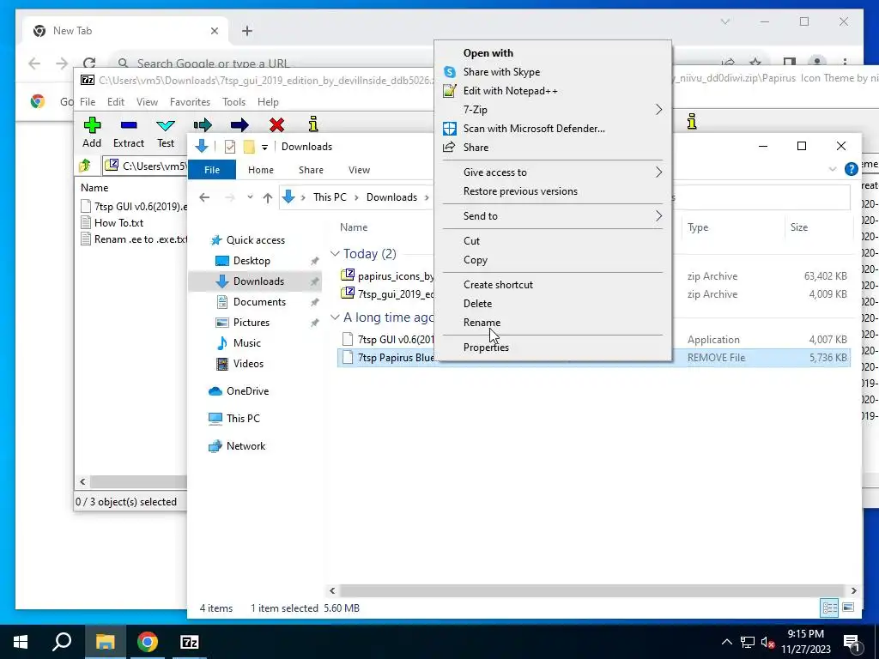Click the Extract icon in 7-Zip toolbar
The height and width of the screenshot is (659, 879).
pyautogui.click(x=129, y=125)
